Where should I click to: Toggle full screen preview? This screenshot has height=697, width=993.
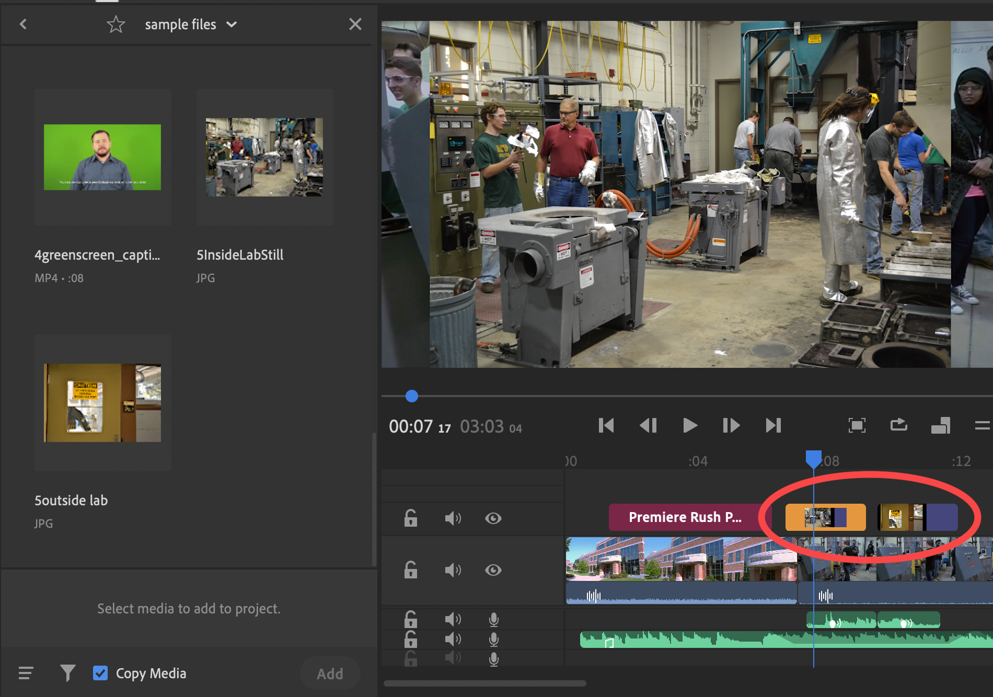[857, 425]
